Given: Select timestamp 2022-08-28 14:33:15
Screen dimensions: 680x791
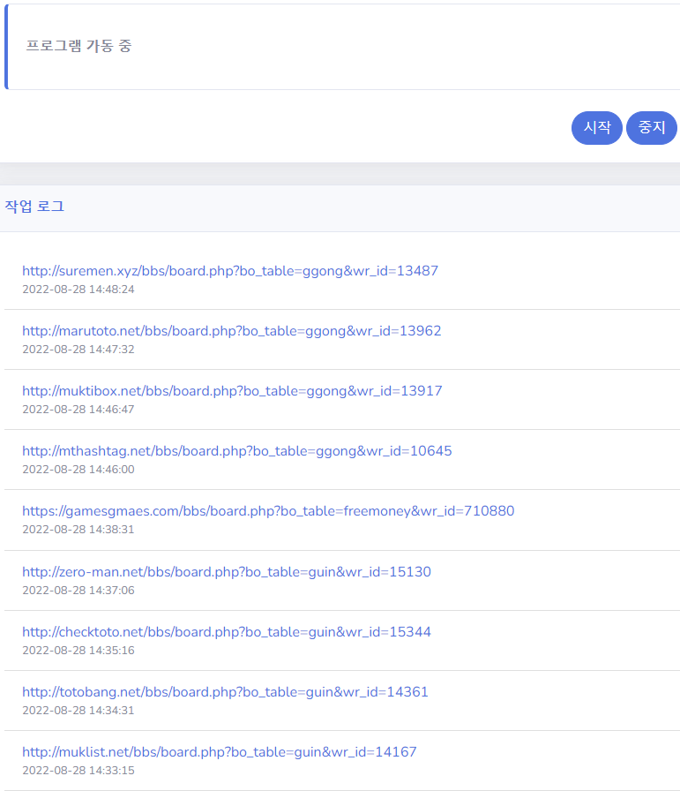Looking at the screenshot, I should [x=78, y=771].
